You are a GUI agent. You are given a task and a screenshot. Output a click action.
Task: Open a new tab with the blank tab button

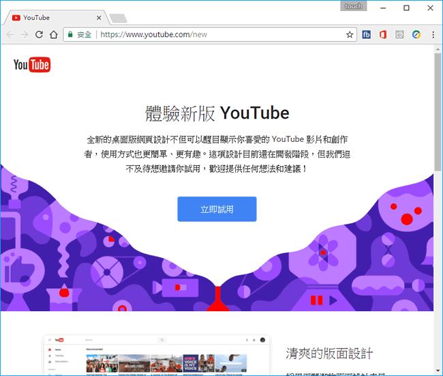coord(118,17)
